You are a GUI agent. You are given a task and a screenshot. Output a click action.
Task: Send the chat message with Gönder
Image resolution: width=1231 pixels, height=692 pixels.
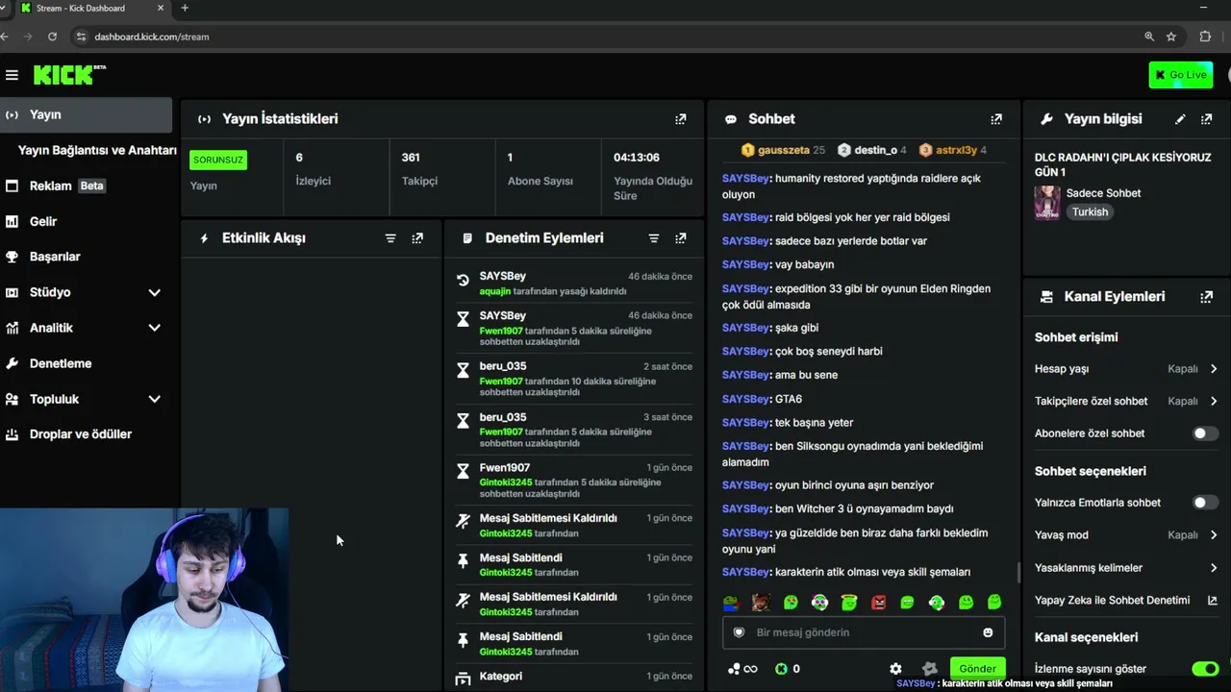point(977,669)
